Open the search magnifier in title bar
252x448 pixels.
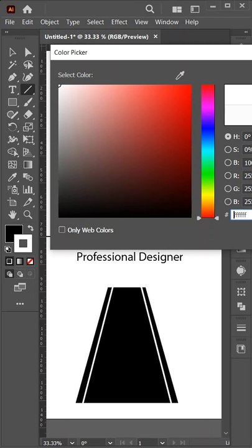click(x=150, y=9)
